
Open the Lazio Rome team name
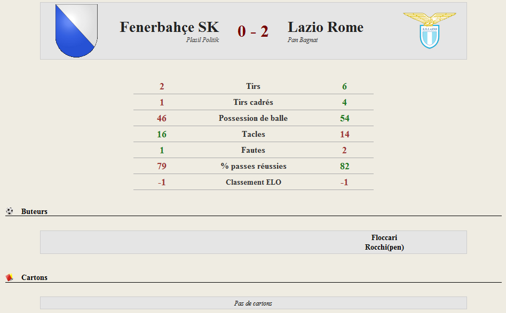pyautogui.click(x=326, y=27)
